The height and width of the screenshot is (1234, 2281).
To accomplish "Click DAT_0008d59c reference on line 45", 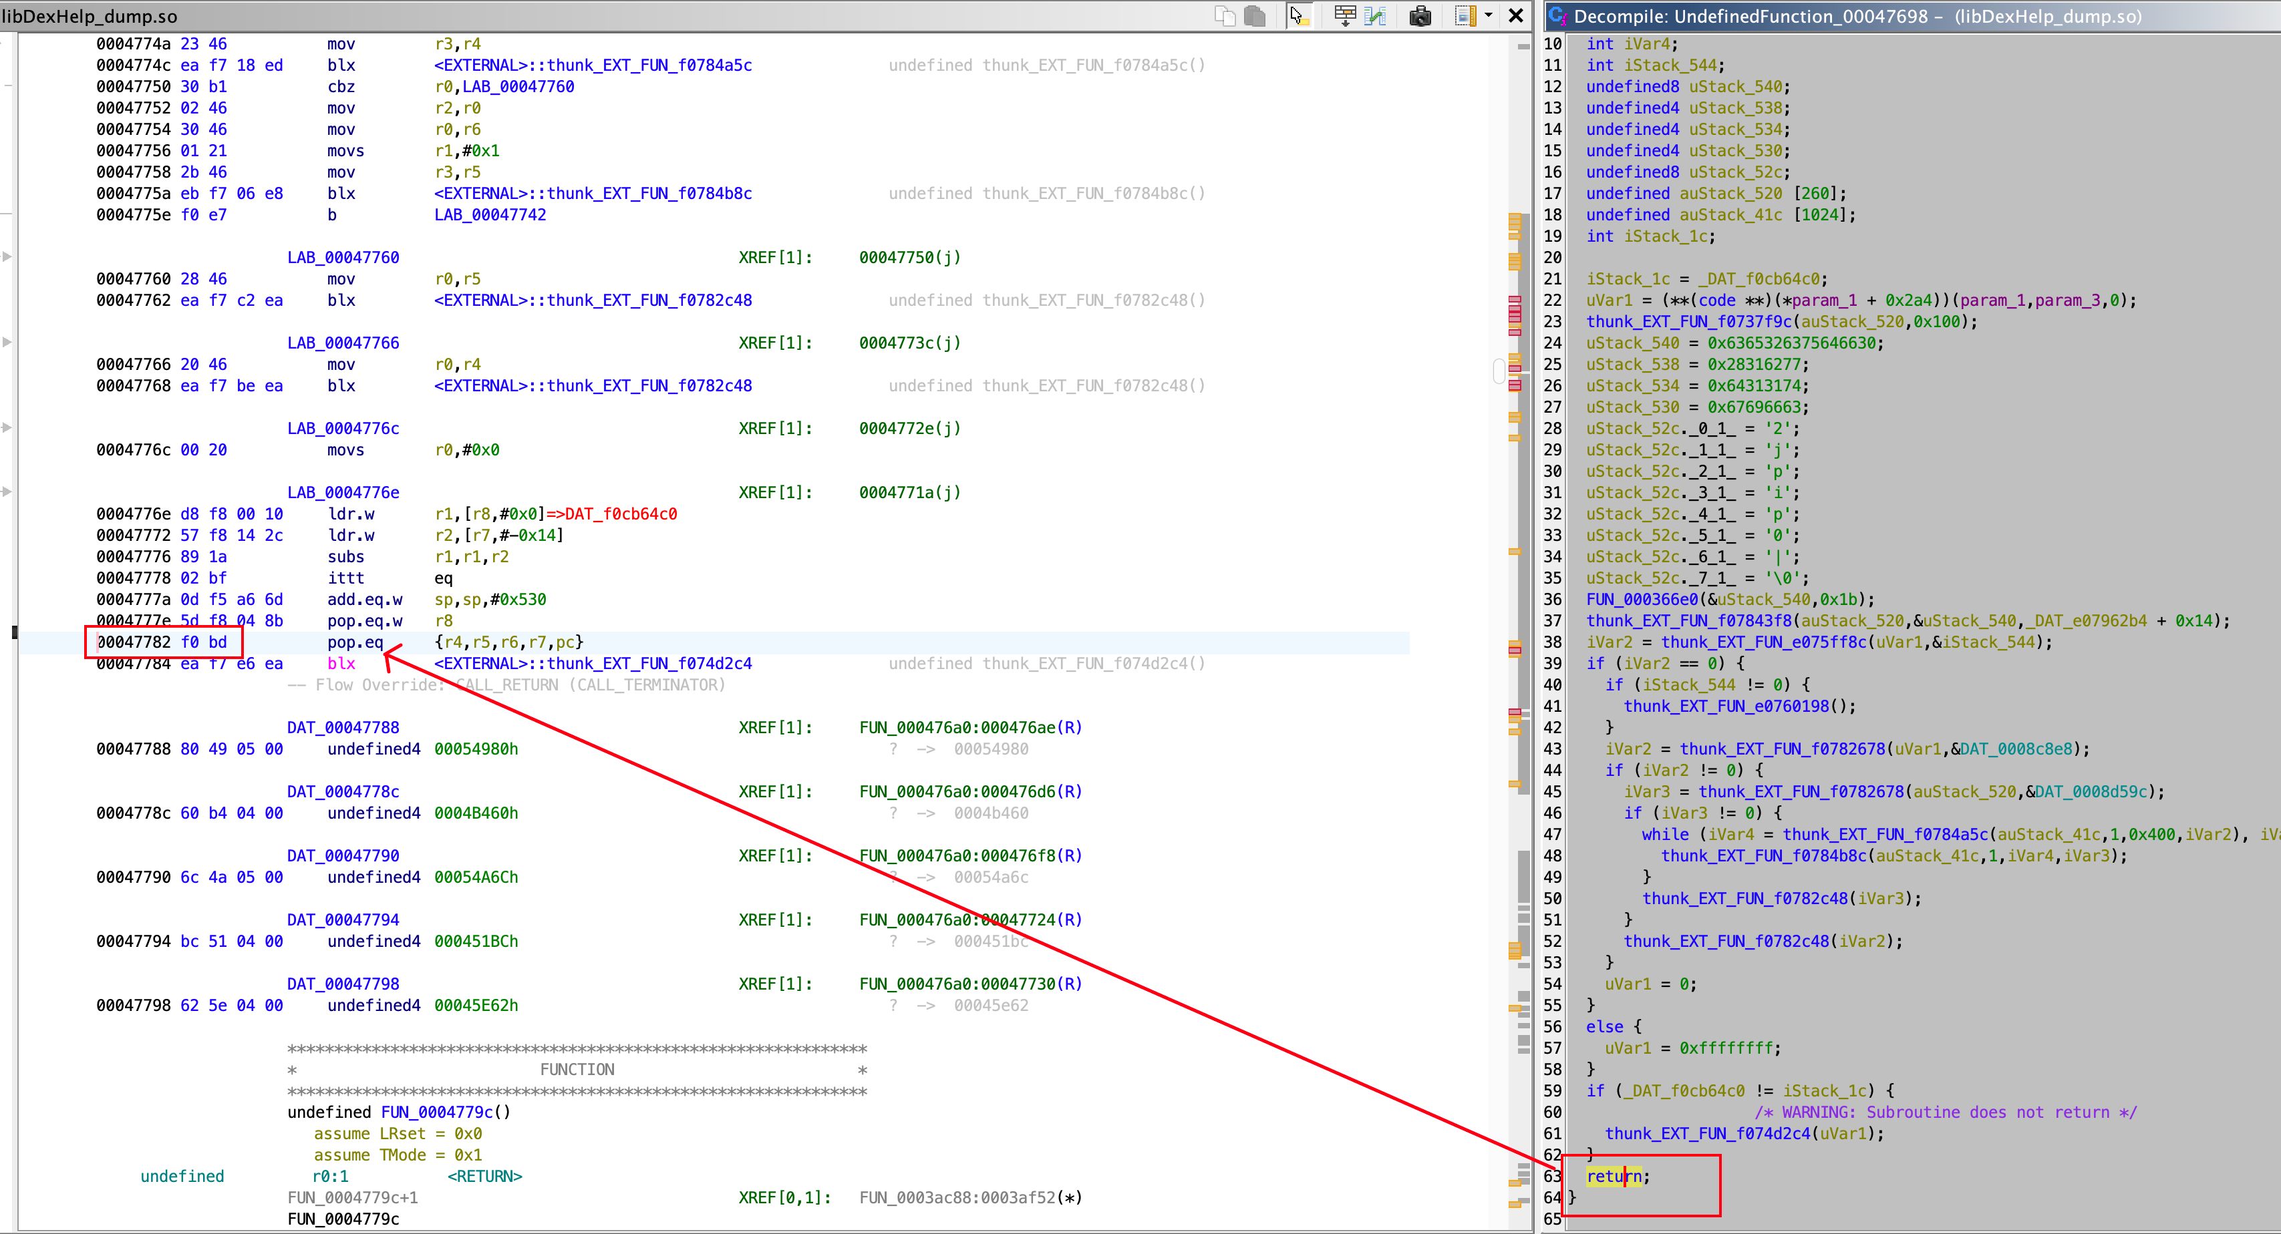I will [x=2091, y=791].
